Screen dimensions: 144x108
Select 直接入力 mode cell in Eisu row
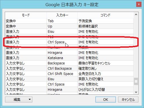click(26, 32)
